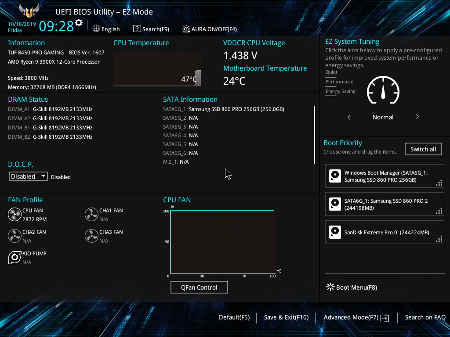Click the Boot Menu star icon
This screenshot has width=450, height=337.
pyautogui.click(x=330, y=287)
